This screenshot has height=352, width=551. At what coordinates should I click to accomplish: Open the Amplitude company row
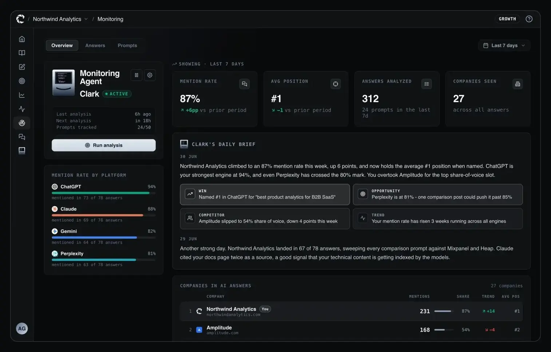pos(351,330)
